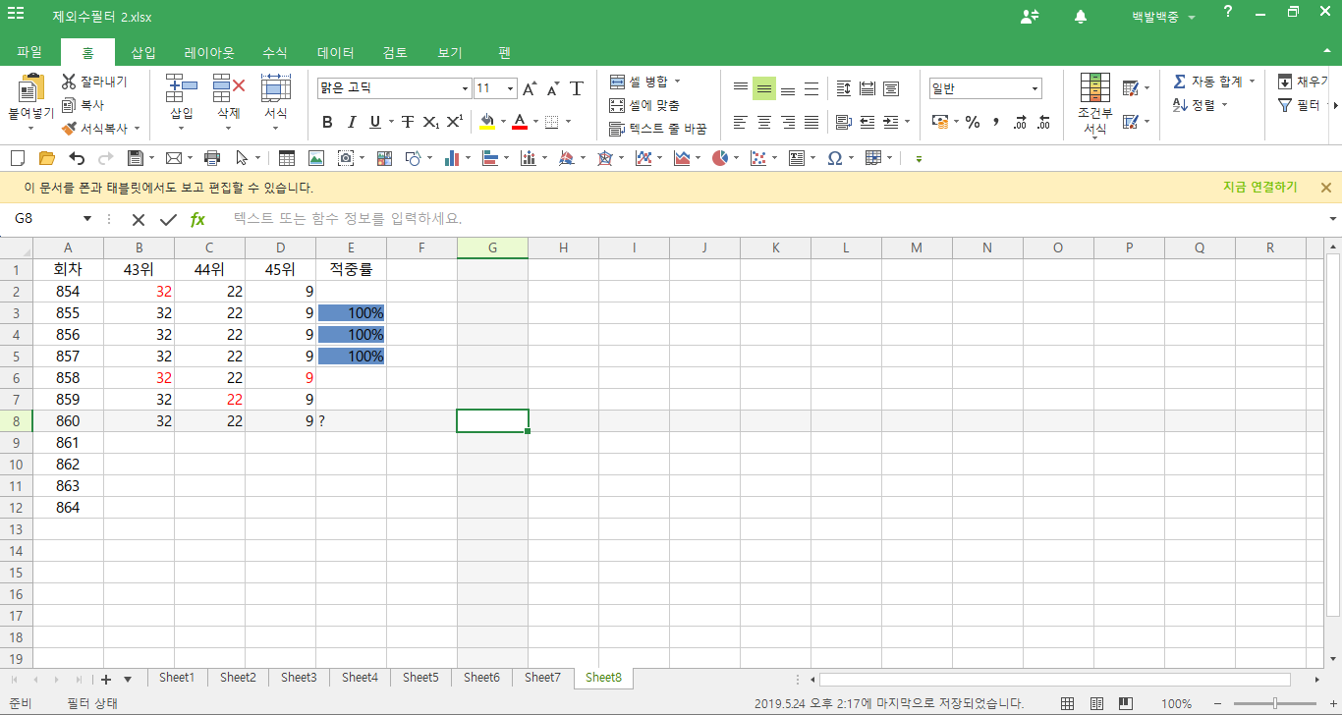Open the 수식 (Formula) ribbon tab
This screenshot has width=1342, height=715.
pos(275,53)
